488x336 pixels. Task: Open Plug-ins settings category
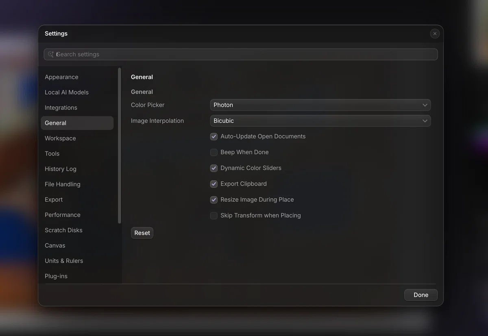coord(77,276)
